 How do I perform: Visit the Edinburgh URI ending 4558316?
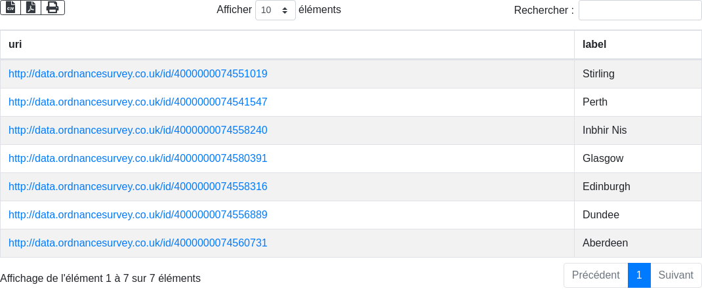pos(138,187)
